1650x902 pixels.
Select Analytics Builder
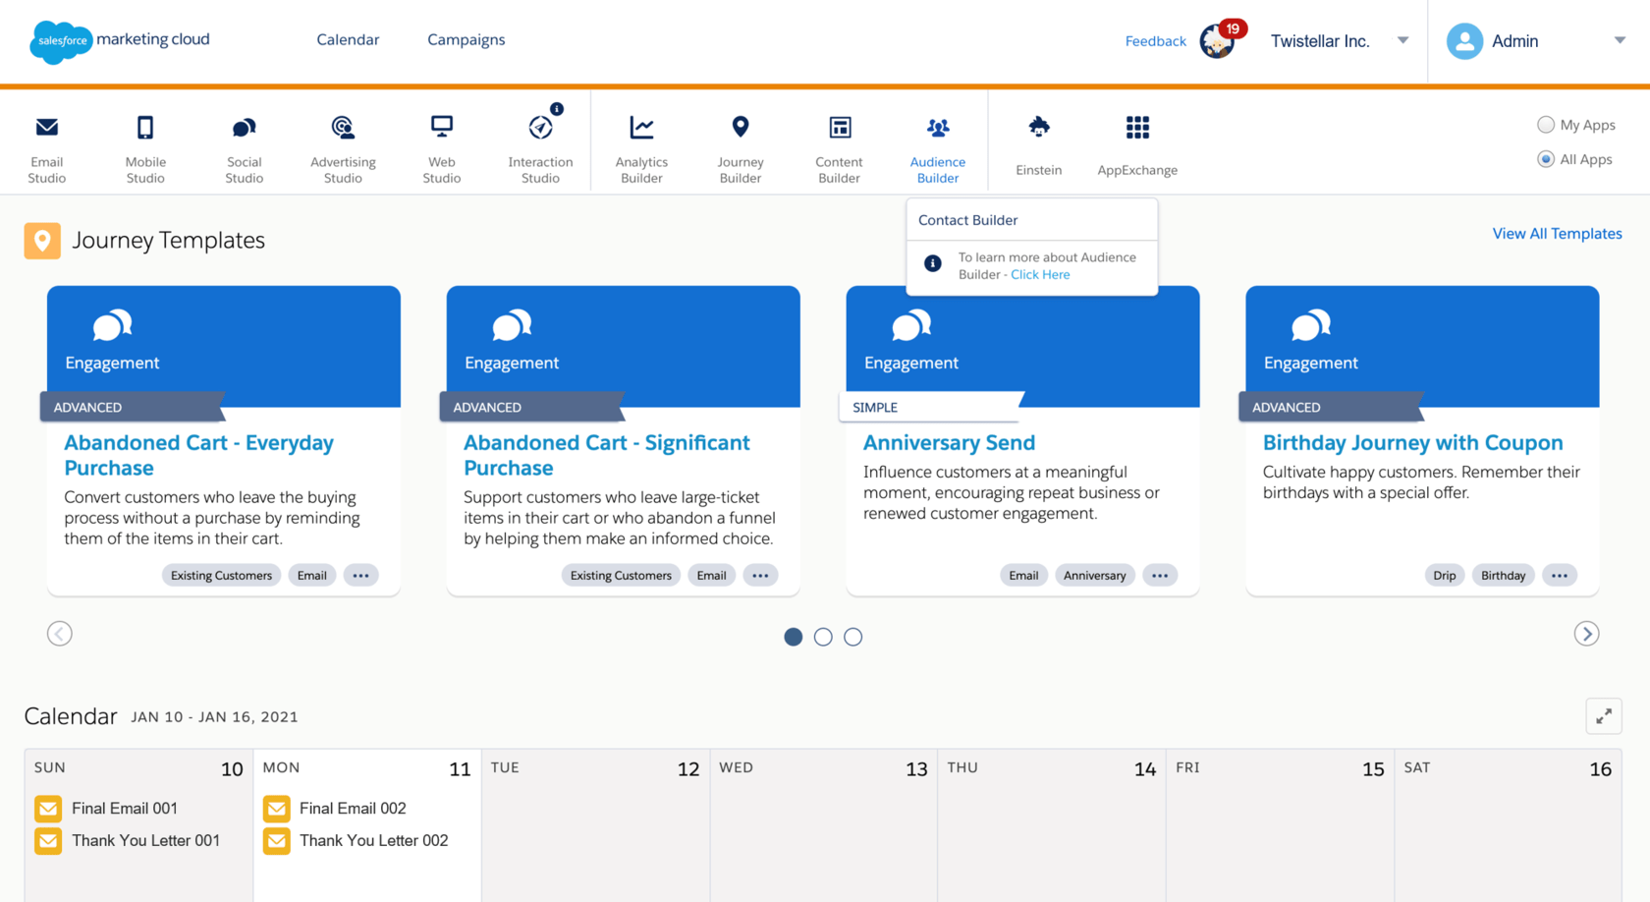[641, 147]
